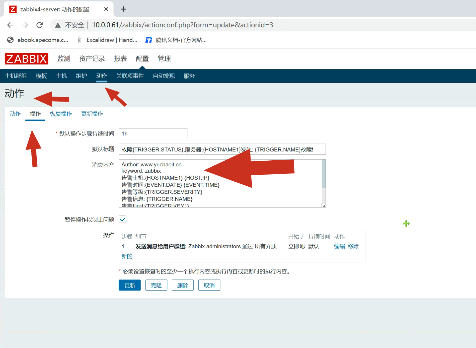Image resolution: width=476 pixels, height=348 pixels.
Task: Click the 编辑 link for step 1
Action: pyautogui.click(x=339, y=246)
